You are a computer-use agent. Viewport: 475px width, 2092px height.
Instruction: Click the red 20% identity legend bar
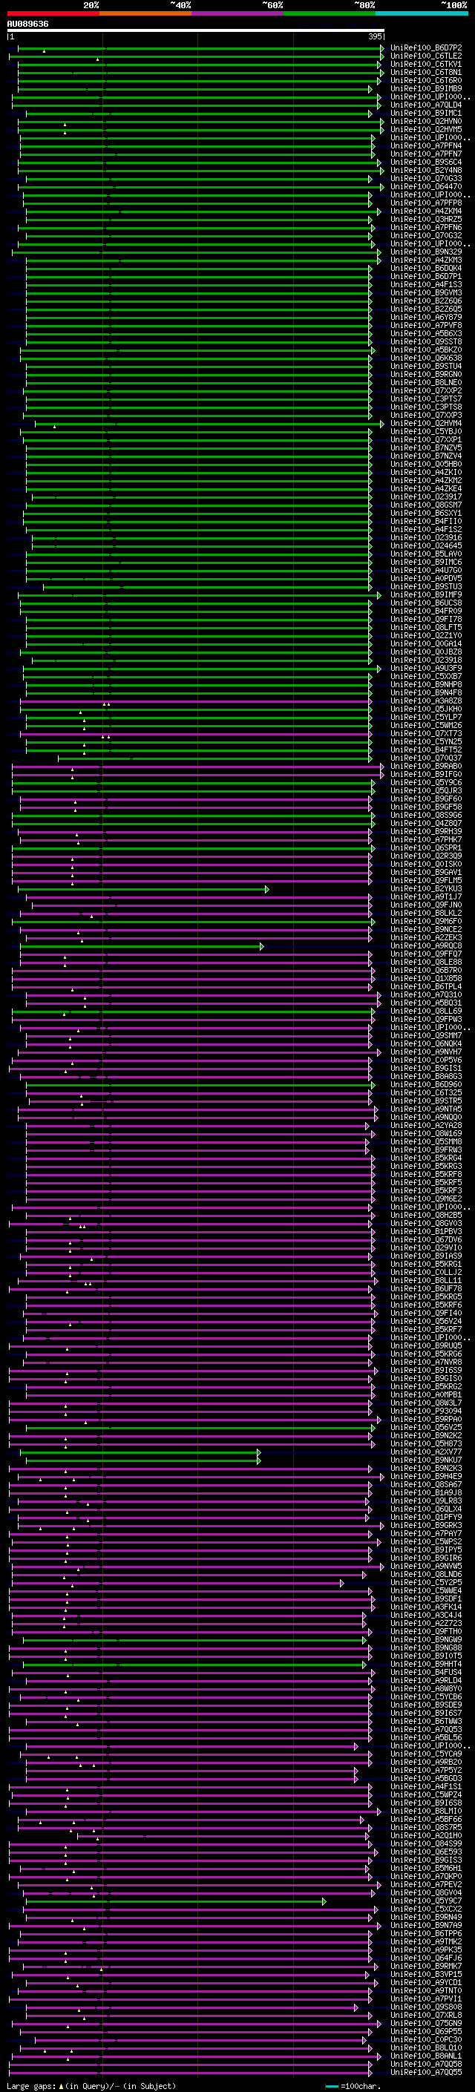53,13
